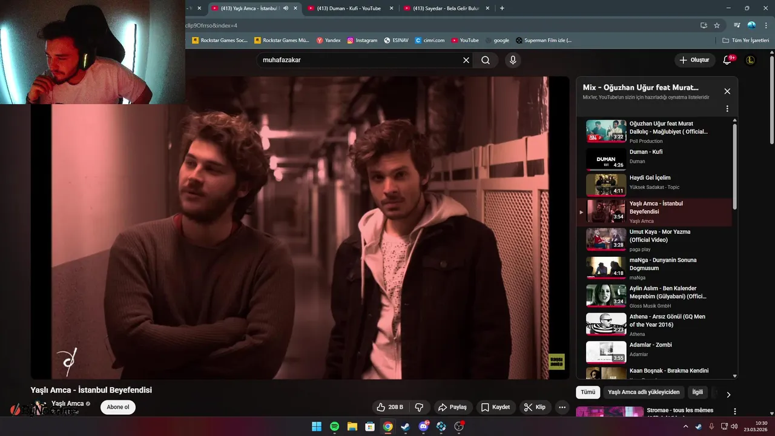The image size is (775, 436).
Task: Open taskbar volume control
Action: [734, 426]
